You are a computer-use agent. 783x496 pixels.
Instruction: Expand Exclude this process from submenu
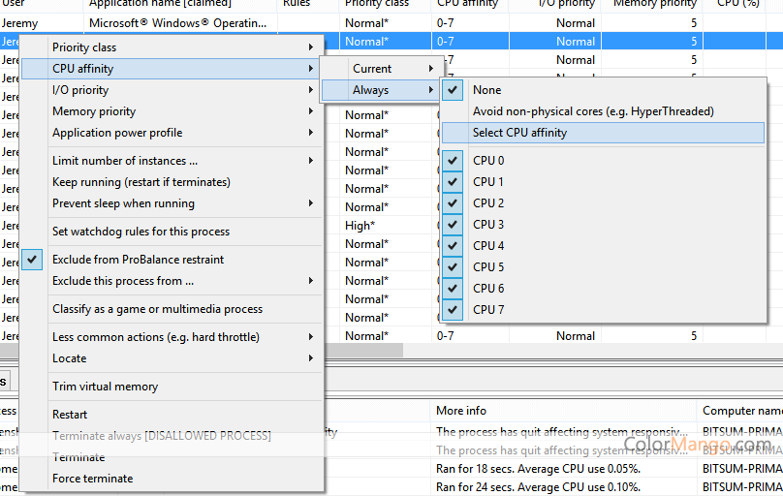click(x=172, y=281)
